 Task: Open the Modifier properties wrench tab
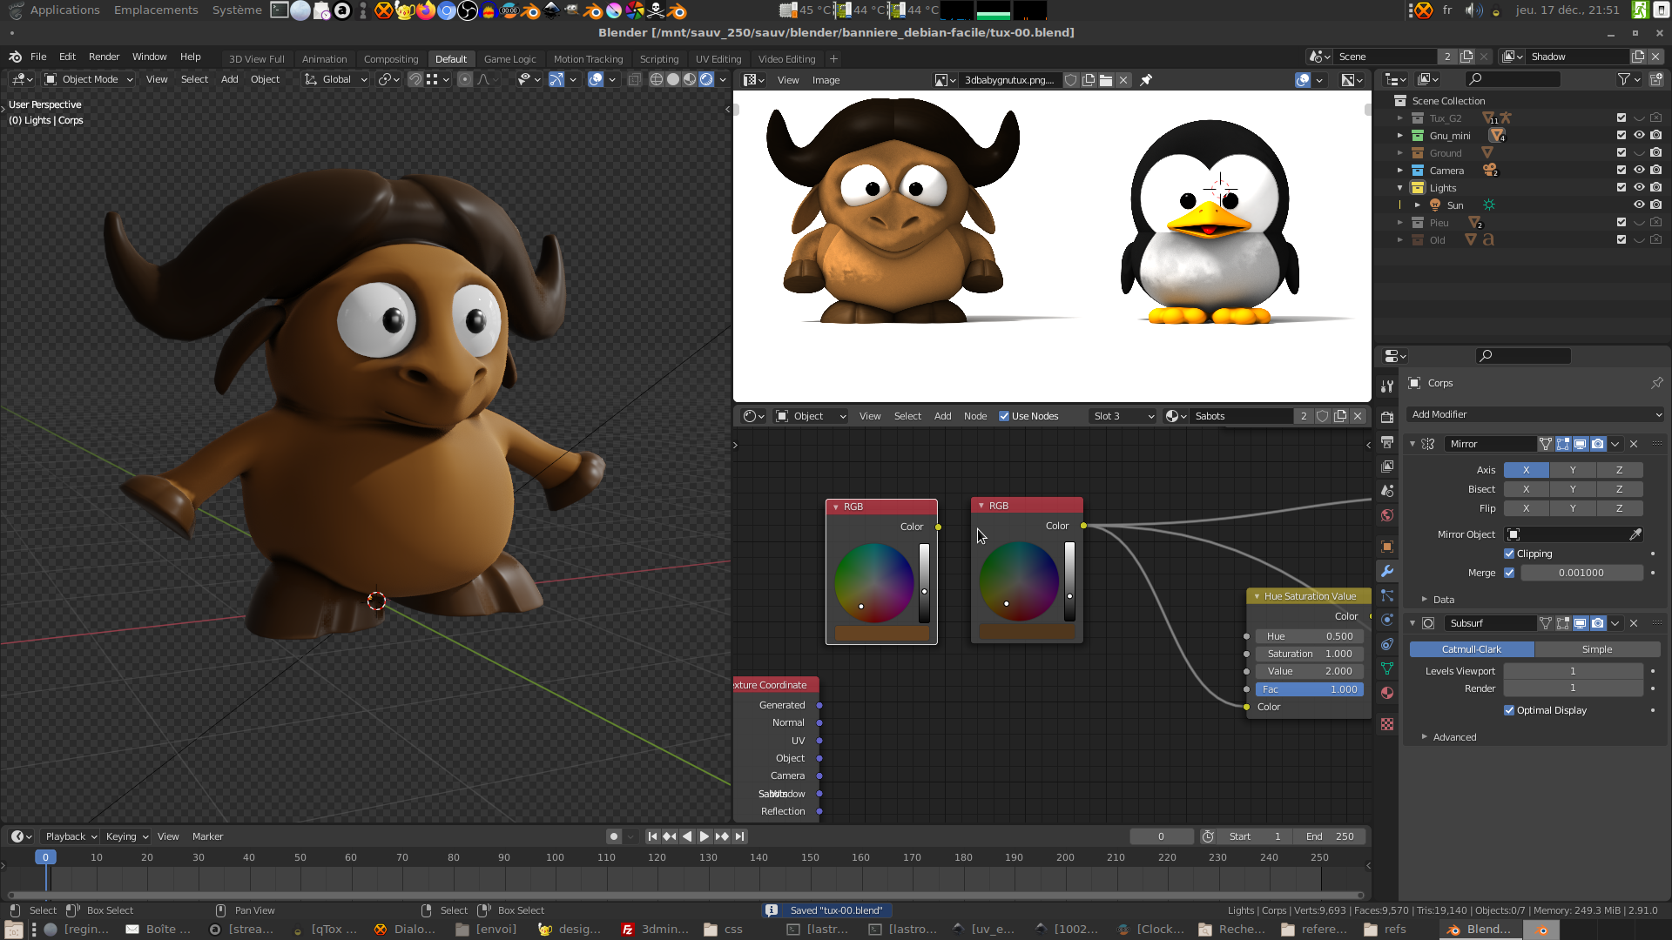(x=1387, y=571)
